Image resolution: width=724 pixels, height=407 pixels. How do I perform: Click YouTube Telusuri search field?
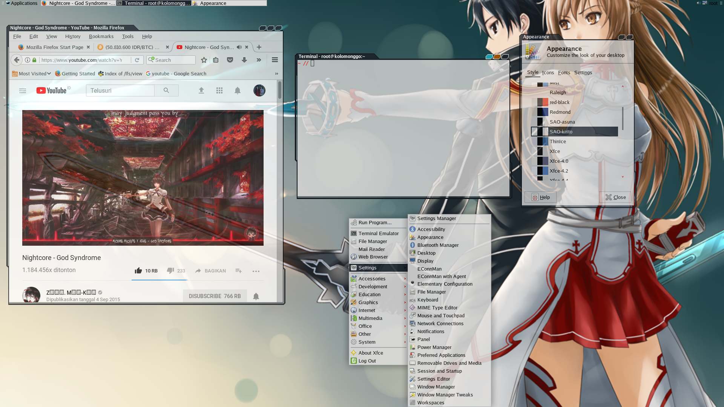(120, 90)
